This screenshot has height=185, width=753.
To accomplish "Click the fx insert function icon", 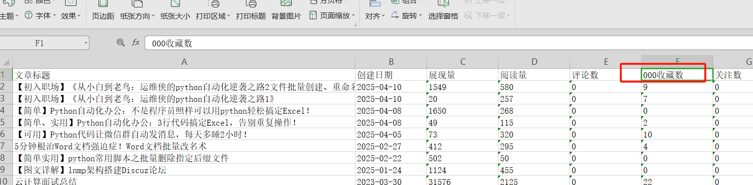I will pyautogui.click(x=136, y=43).
